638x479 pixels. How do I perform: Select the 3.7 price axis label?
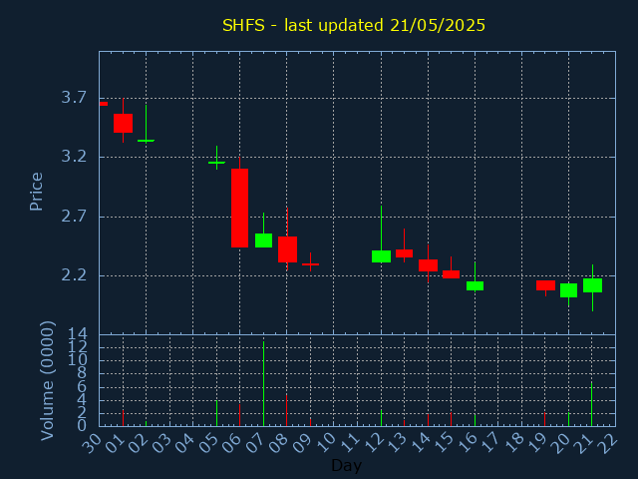click(x=74, y=98)
